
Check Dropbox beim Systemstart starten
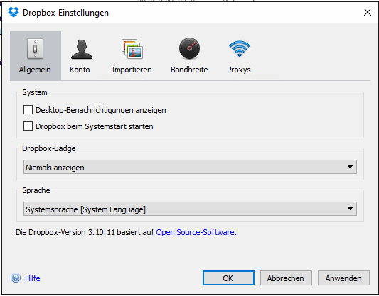pos(28,126)
